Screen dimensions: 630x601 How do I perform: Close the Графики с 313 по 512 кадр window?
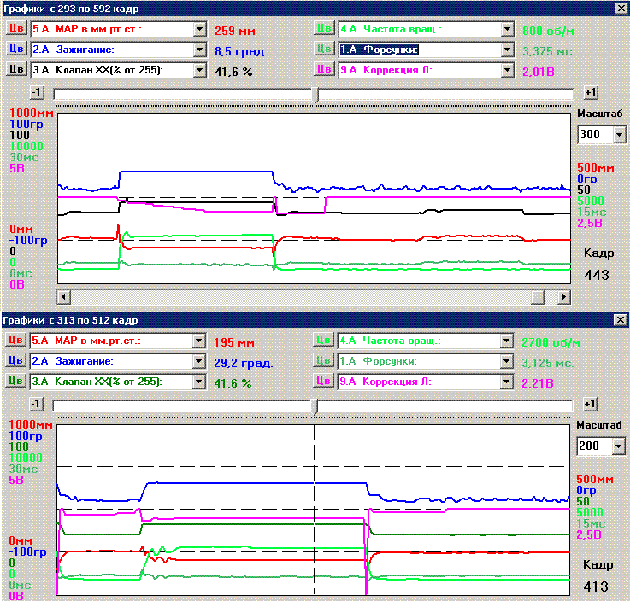[x=620, y=319]
